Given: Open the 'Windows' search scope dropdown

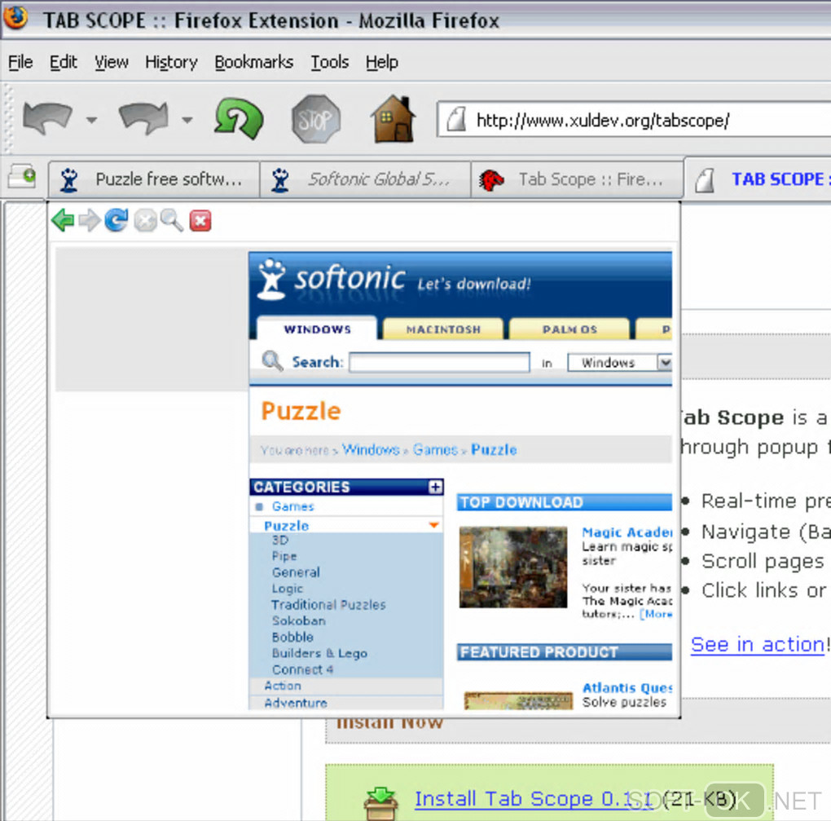Looking at the screenshot, I should (x=619, y=363).
